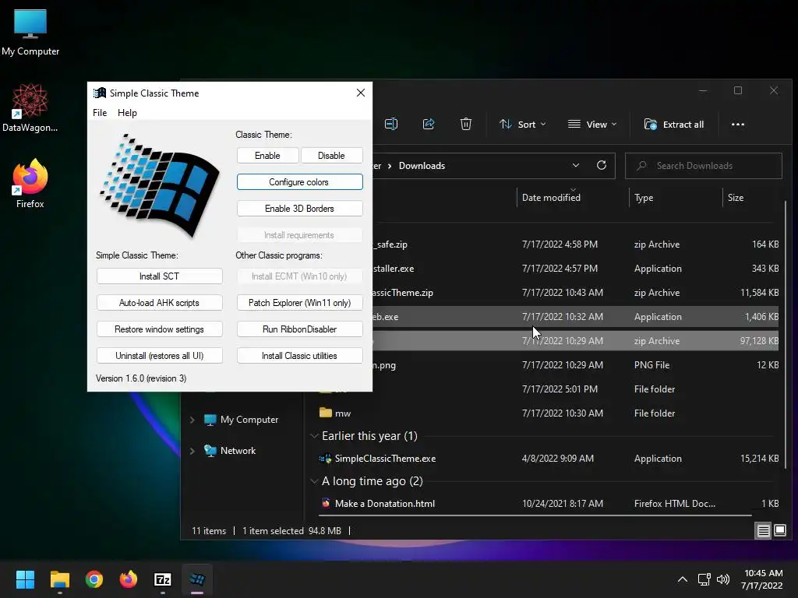Expand Network in navigation tree
This screenshot has width=798, height=598.
coord(192,451)
